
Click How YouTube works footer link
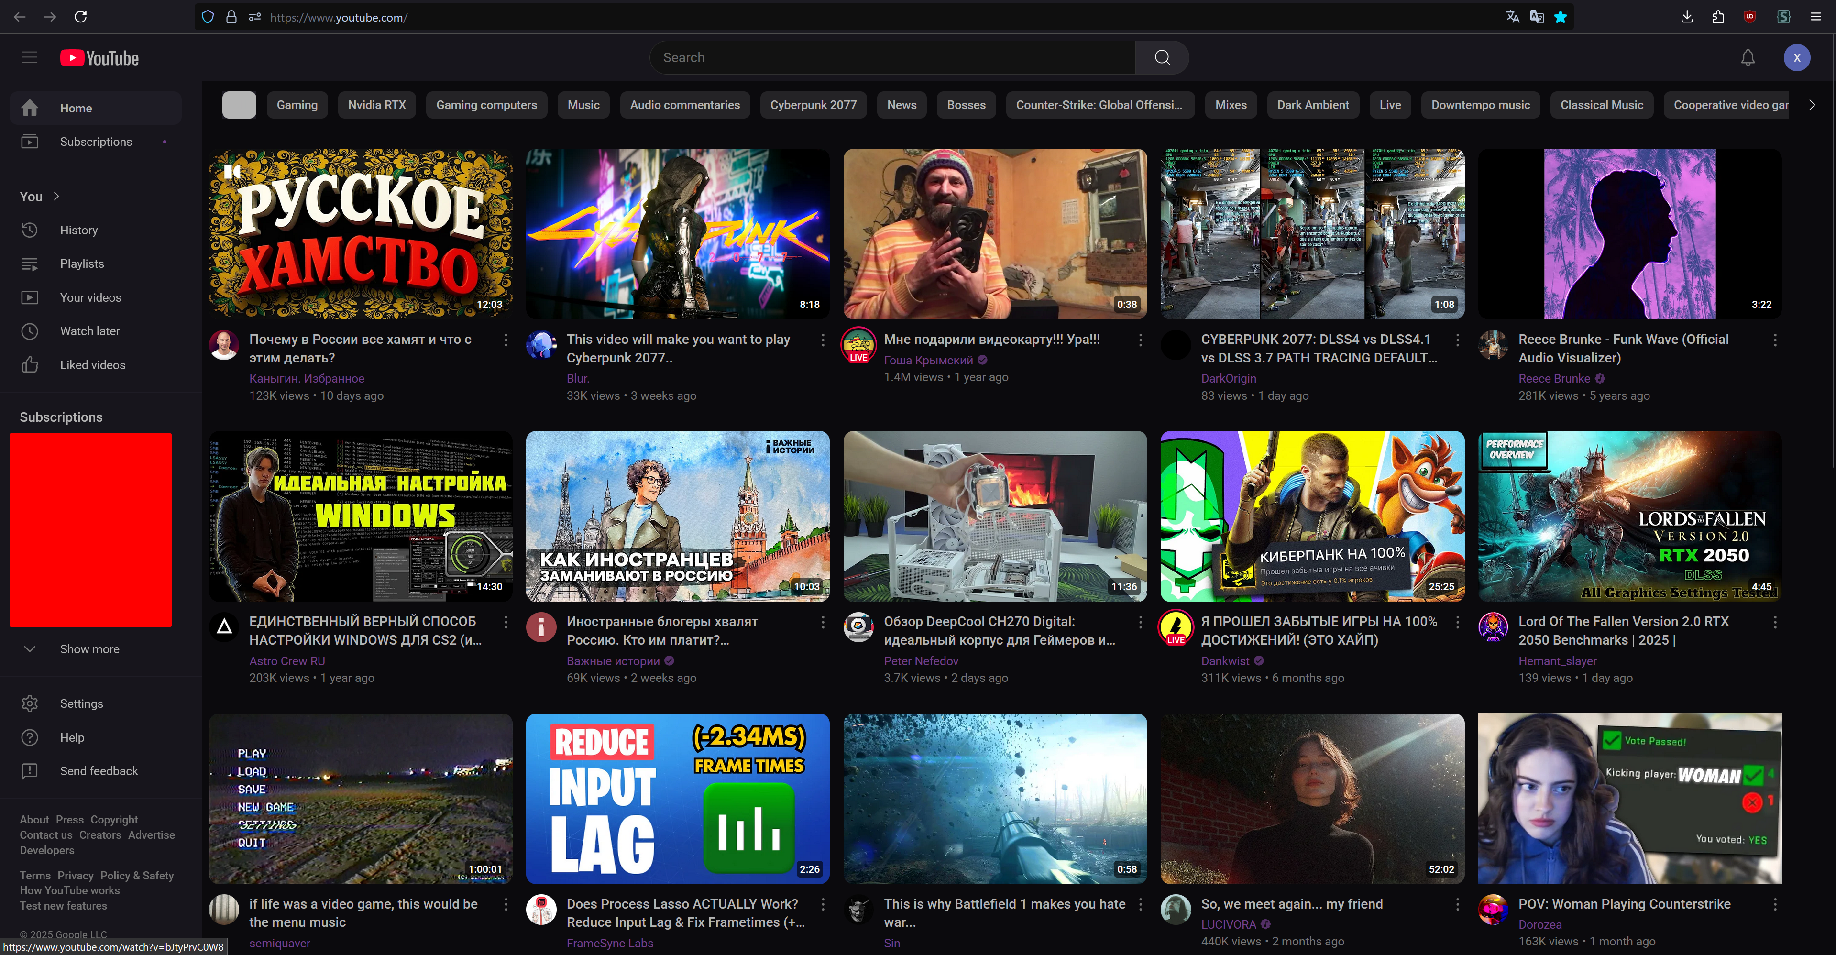click(70, 890)
